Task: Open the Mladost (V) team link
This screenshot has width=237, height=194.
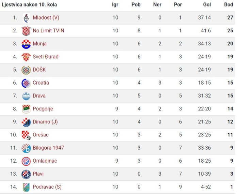Action: (x=46, y=18)
